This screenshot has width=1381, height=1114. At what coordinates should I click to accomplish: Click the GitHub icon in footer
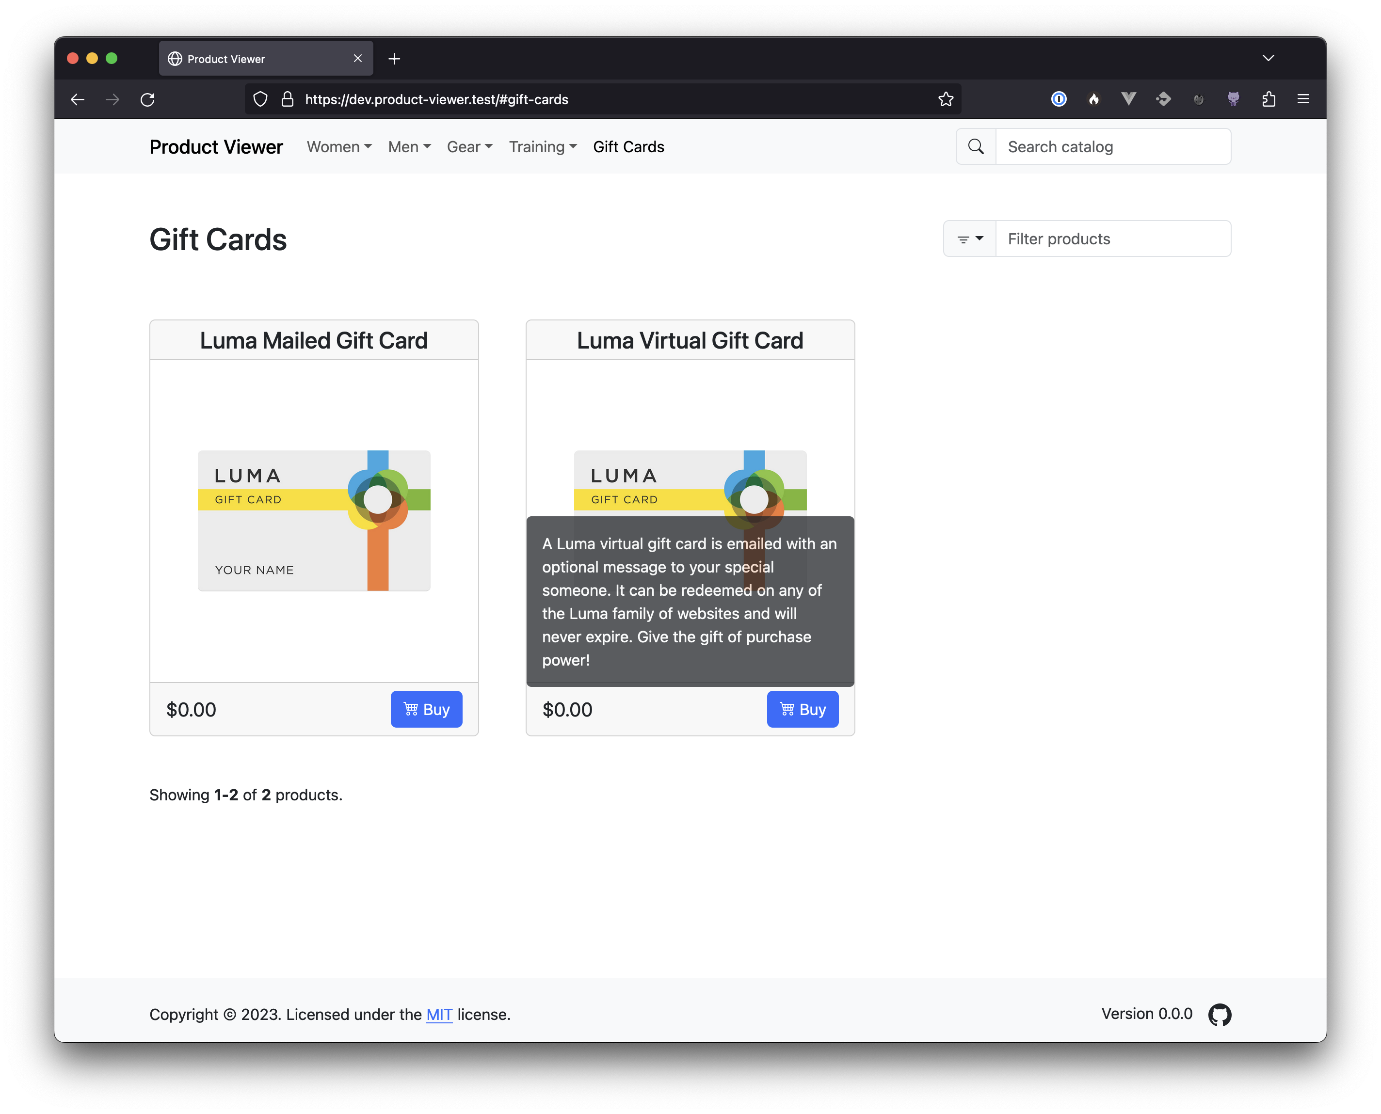click(x=1219, y=1015)
